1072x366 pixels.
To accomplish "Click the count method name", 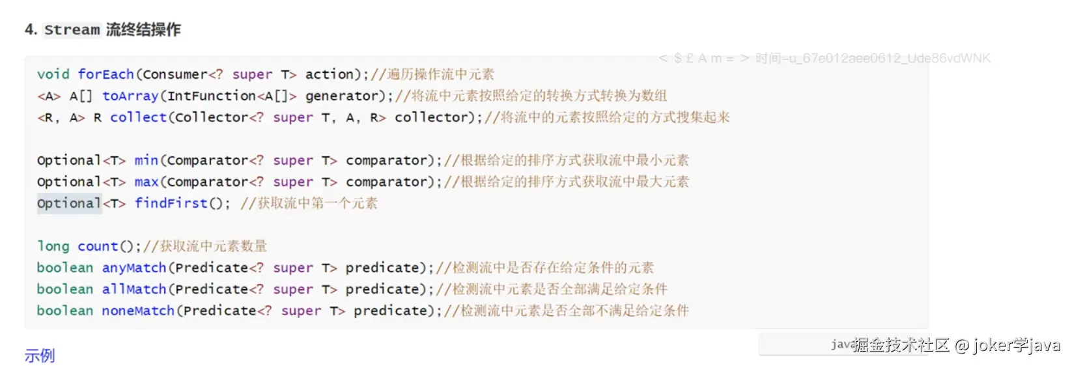I will click(98, 246).
